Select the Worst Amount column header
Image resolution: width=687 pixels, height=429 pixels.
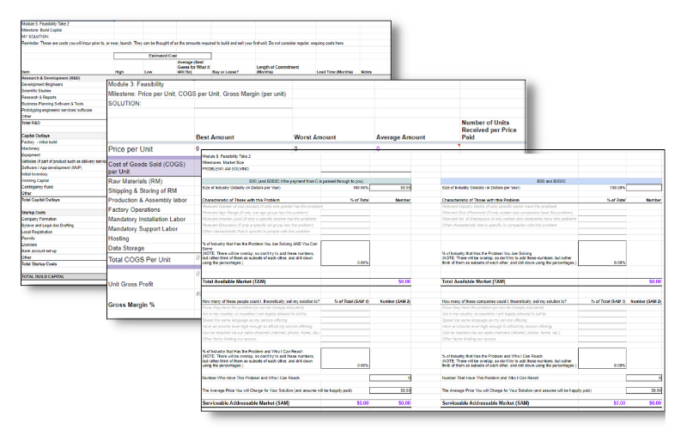click(314, 137)
